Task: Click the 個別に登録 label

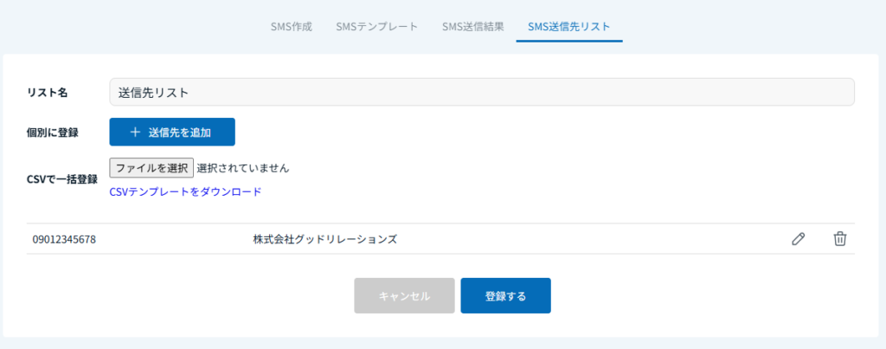Action: 53,132
